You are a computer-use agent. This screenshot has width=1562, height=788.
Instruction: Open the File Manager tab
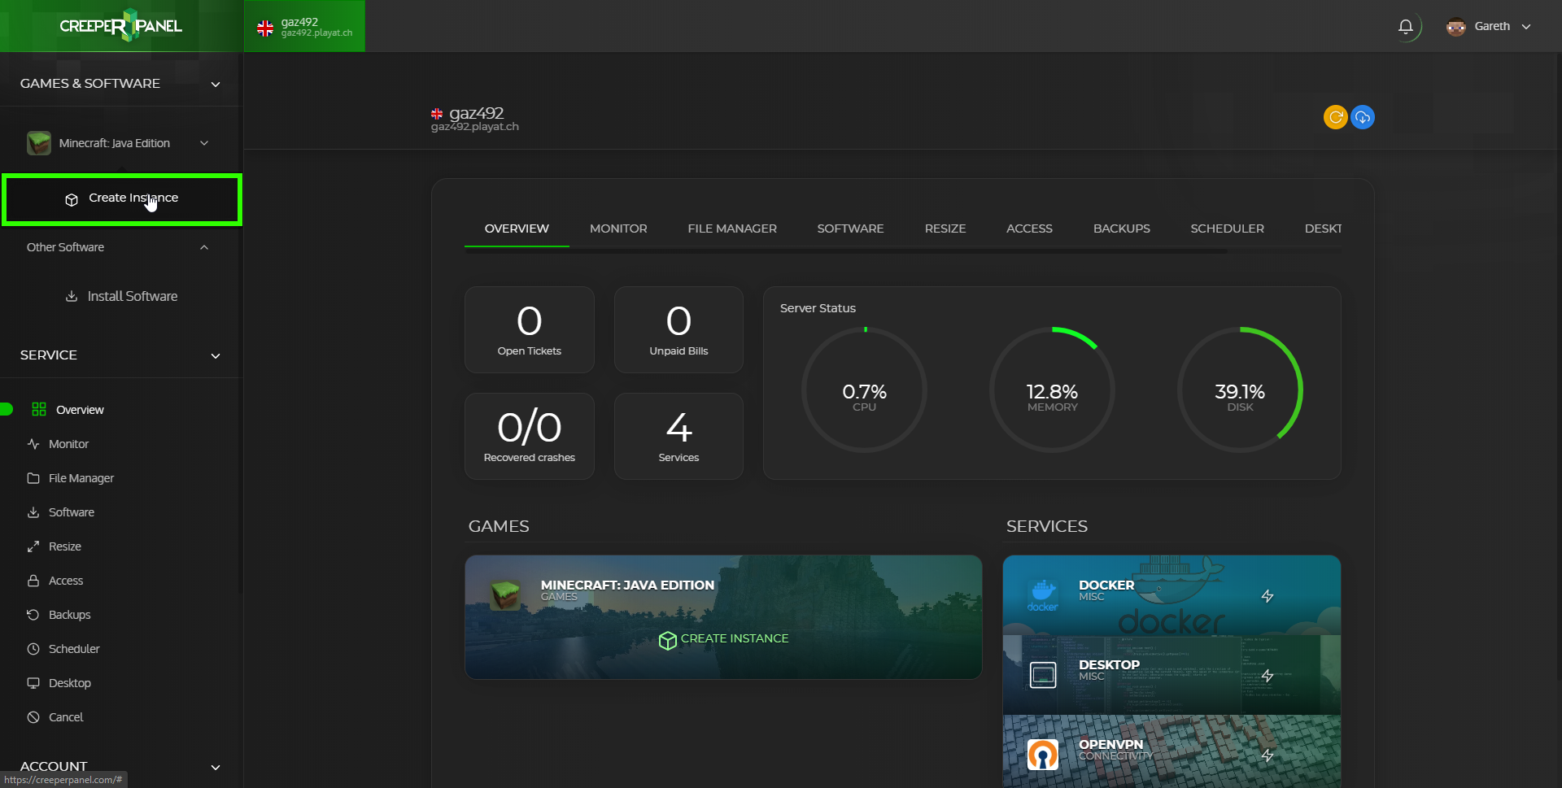coord(732,229)
